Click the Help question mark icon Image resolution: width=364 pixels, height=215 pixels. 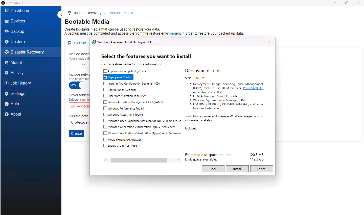point(7,104)
